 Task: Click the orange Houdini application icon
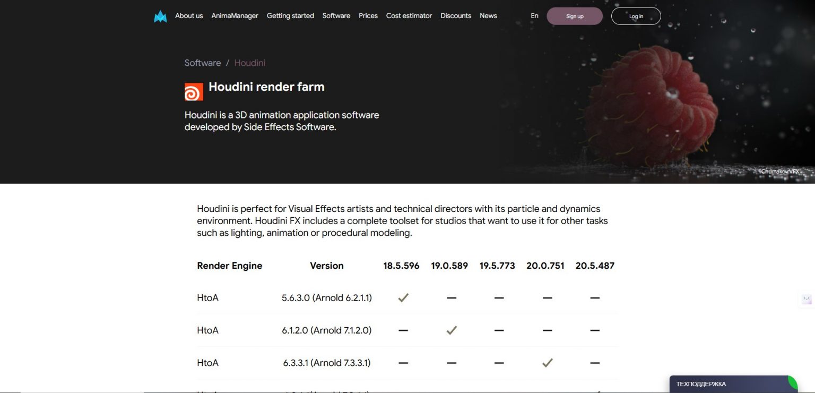coord(193,91)
